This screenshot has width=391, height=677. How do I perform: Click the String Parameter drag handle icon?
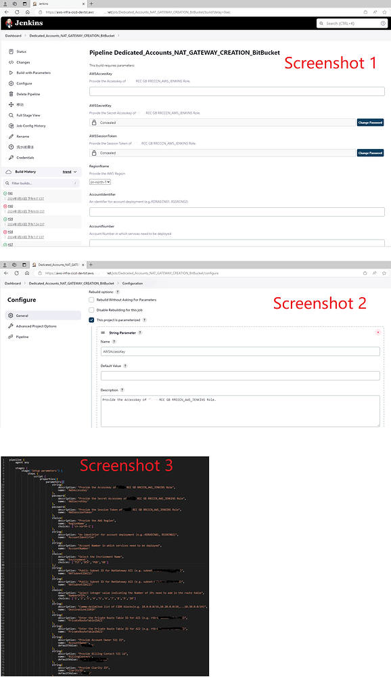click(103, 333)
